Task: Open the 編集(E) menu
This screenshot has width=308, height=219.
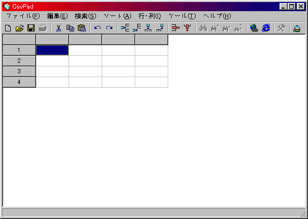Action: click(57, 16)
